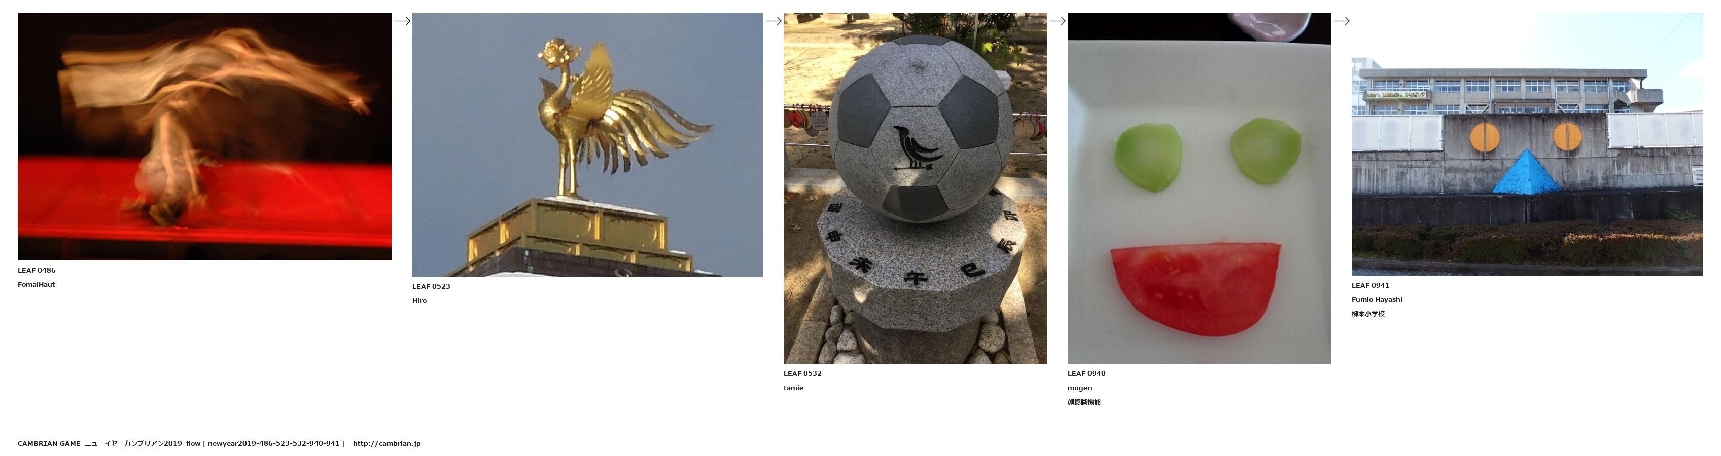Image resolution: width=1721 pixels, height=456 pixels.
Task: Click the arrow after the soccer ball photo
Action: [x=1057, y=21]
